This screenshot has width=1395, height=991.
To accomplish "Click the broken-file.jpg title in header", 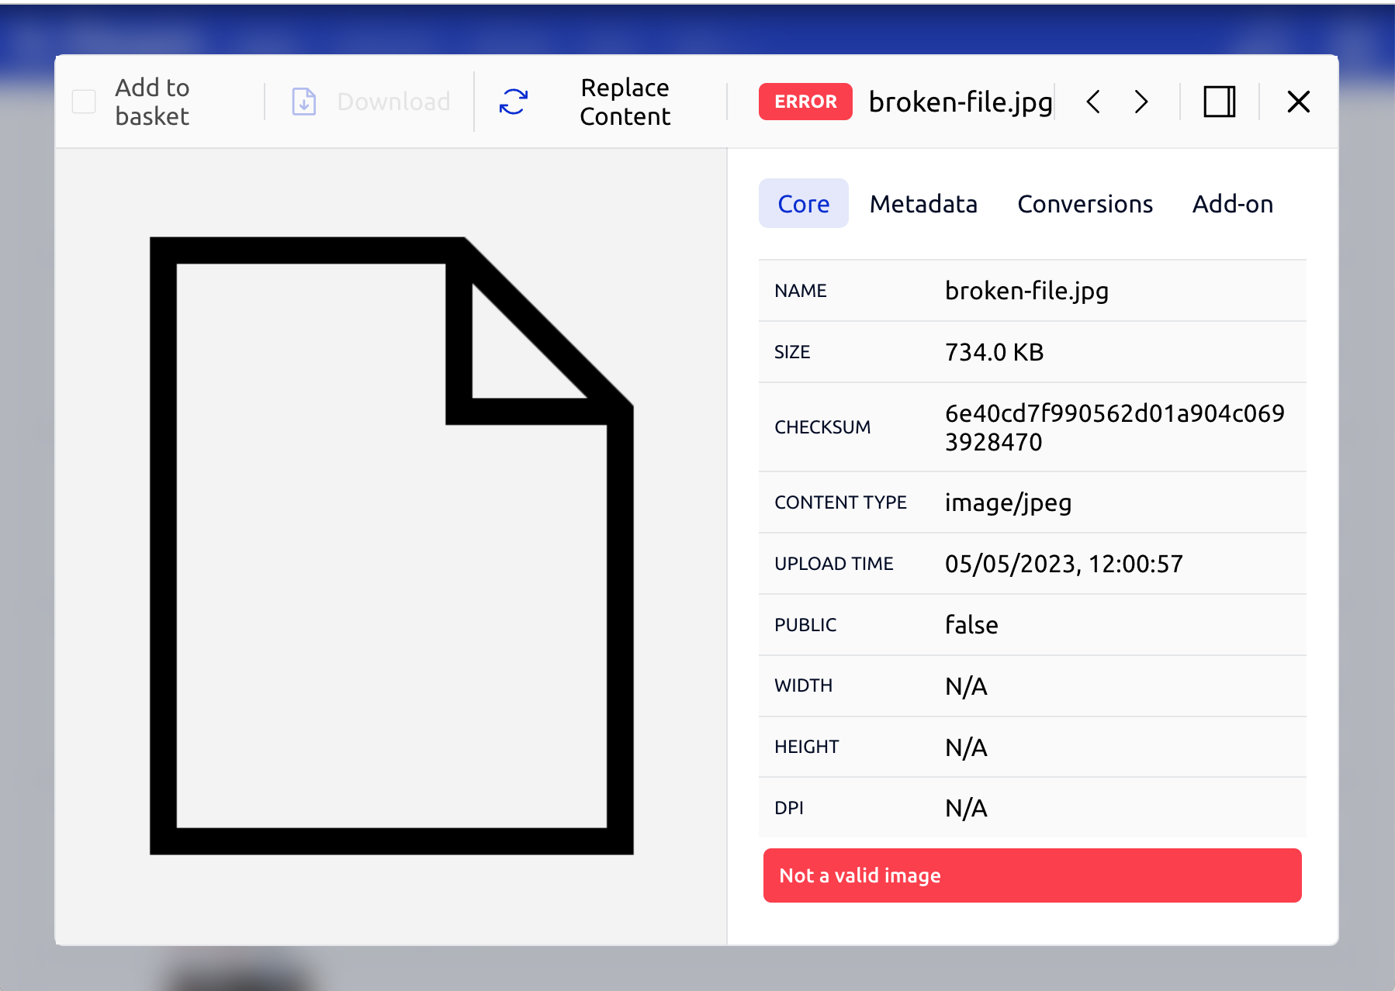I will tap(960, 102).
